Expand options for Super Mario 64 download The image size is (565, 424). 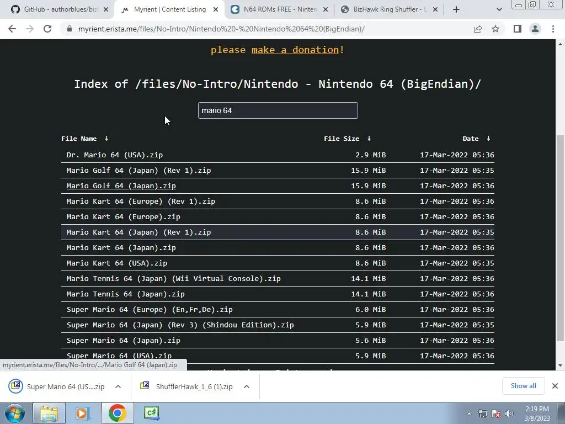(x=118, y=386)
